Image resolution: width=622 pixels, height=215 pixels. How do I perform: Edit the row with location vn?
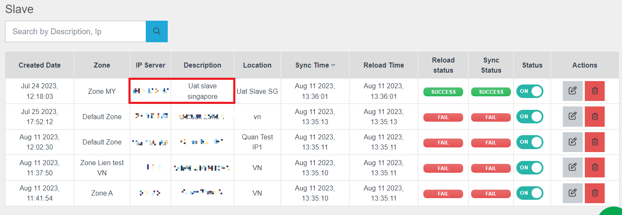pyautogui.click(x=573, y=117)
